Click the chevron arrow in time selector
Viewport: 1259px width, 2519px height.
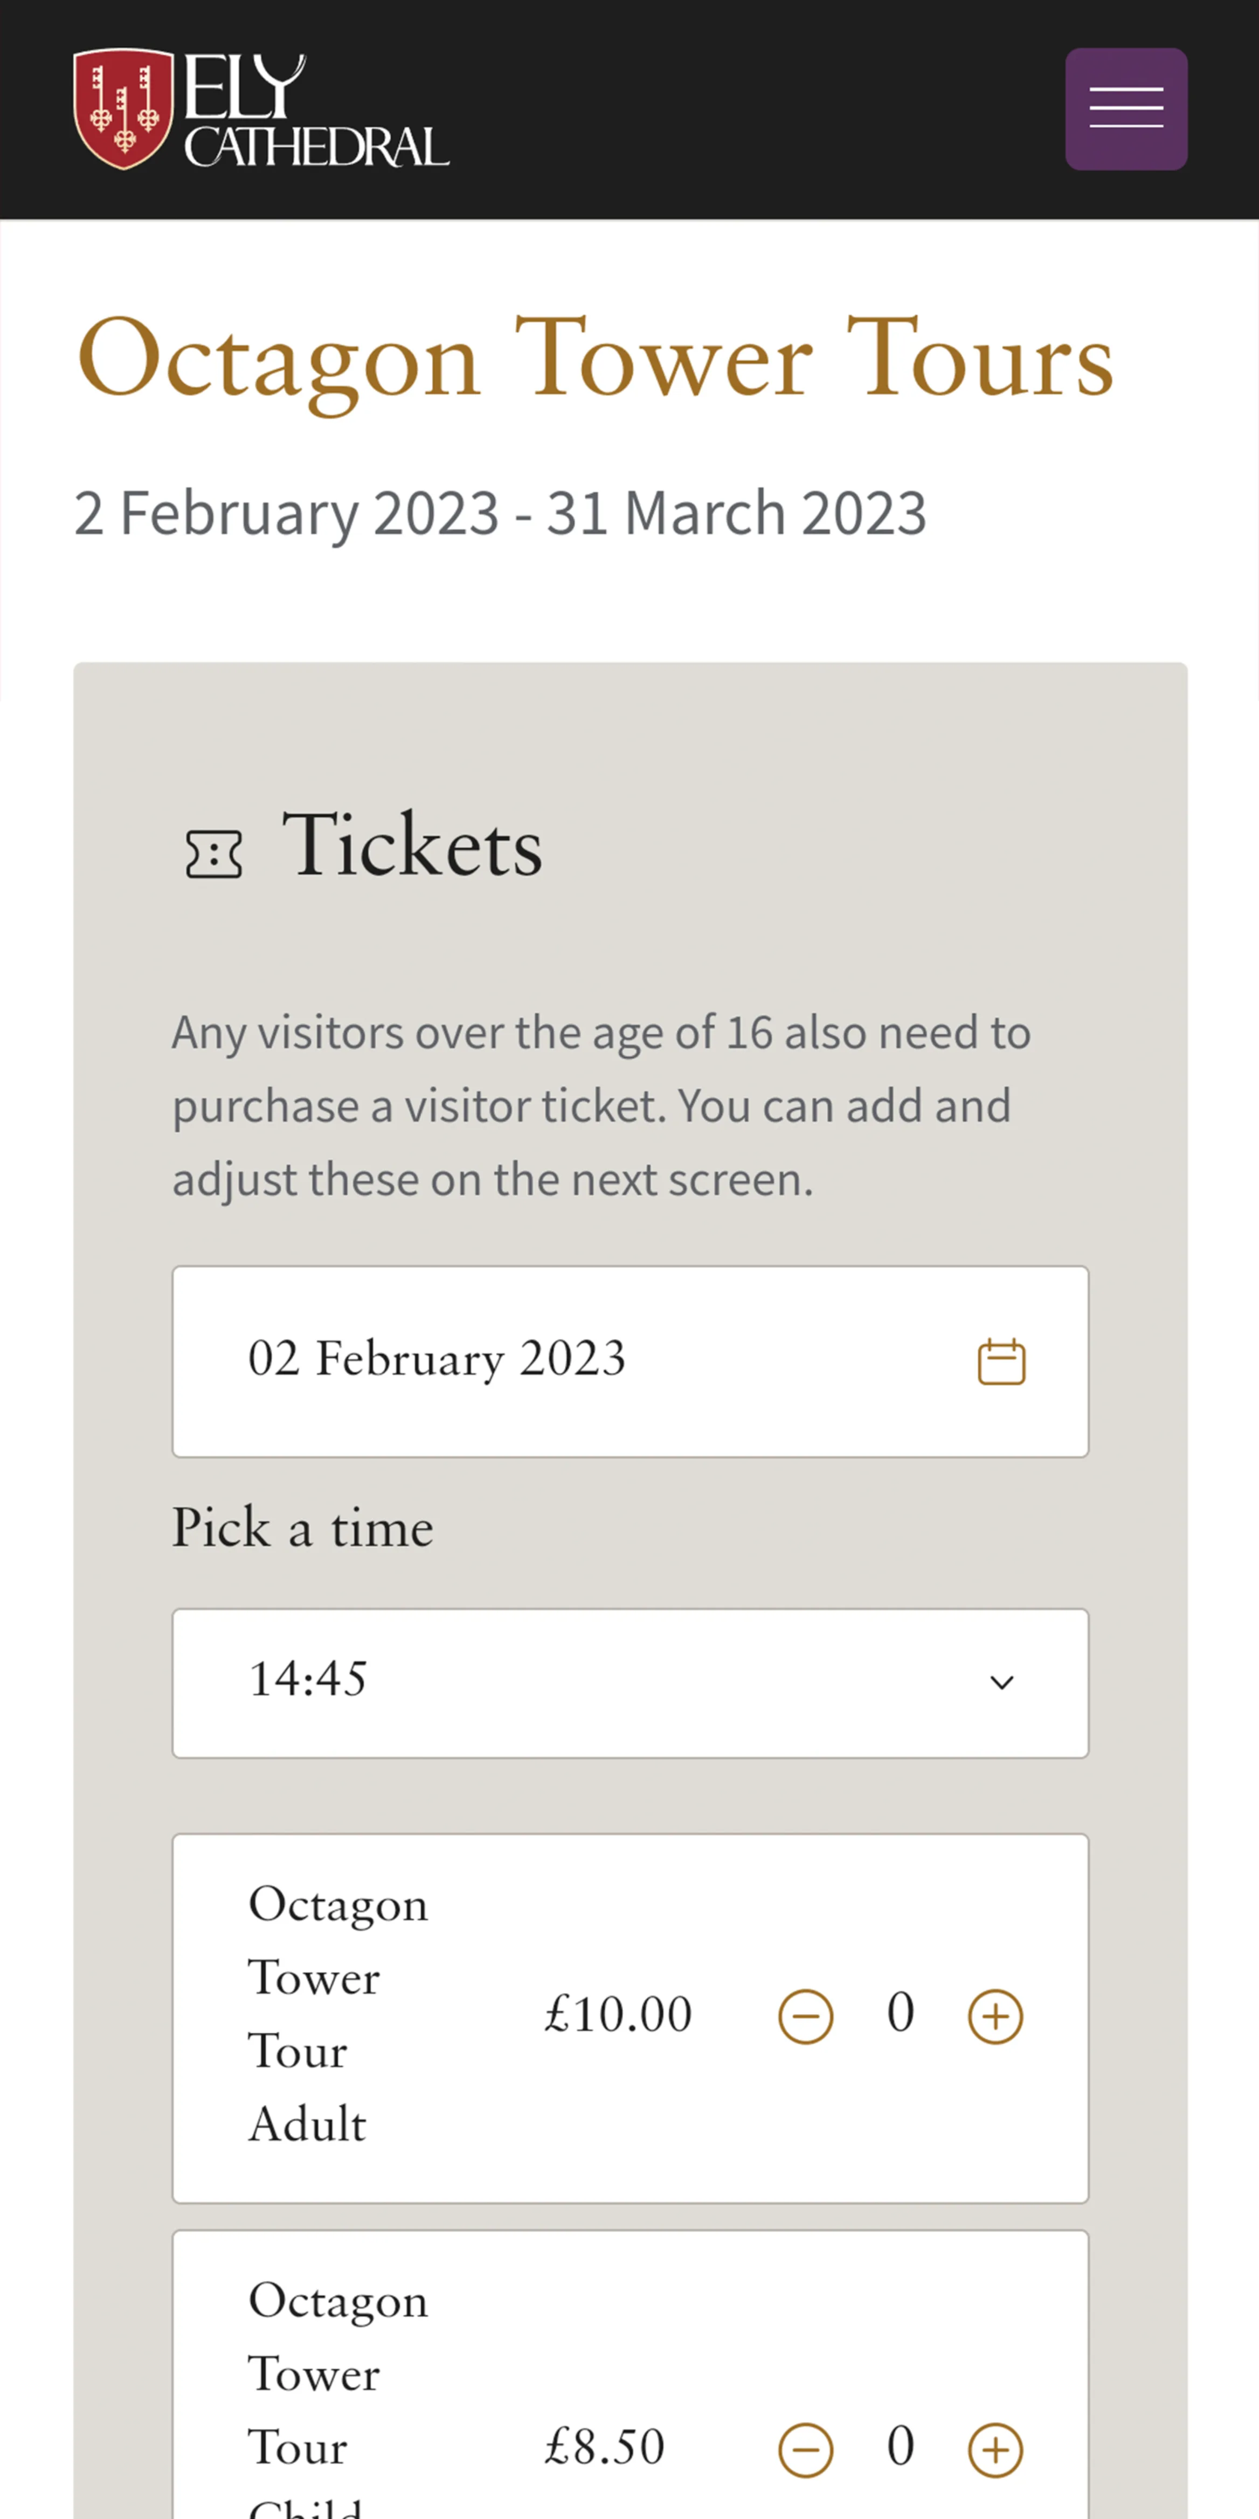click(x=1001, y=1682)
